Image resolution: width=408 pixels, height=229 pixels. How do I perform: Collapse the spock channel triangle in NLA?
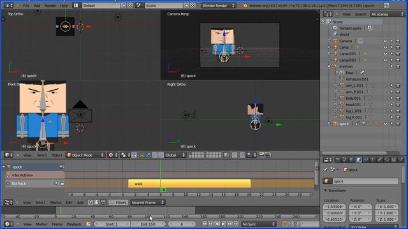pos(4,167)
